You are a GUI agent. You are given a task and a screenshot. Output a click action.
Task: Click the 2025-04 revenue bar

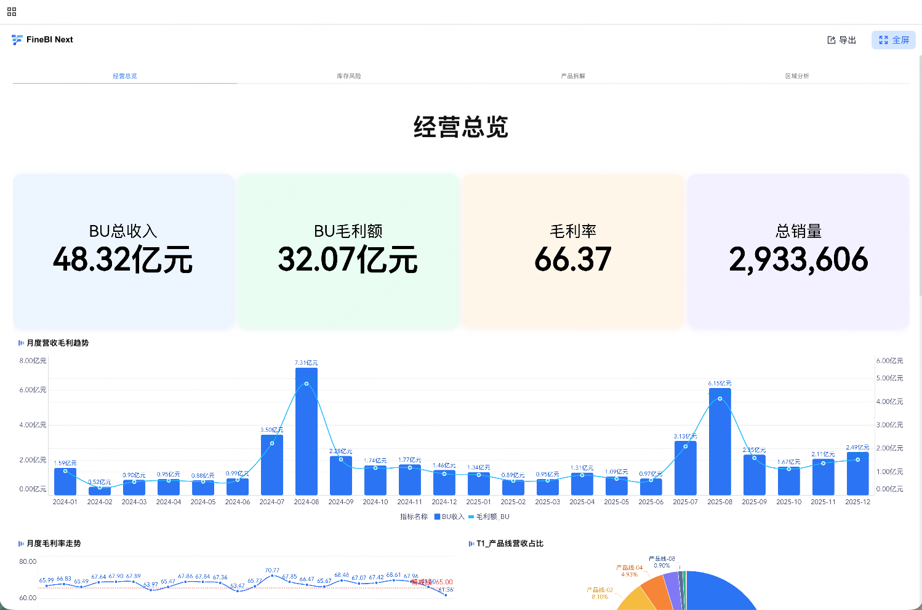click(x=582, y=484)
